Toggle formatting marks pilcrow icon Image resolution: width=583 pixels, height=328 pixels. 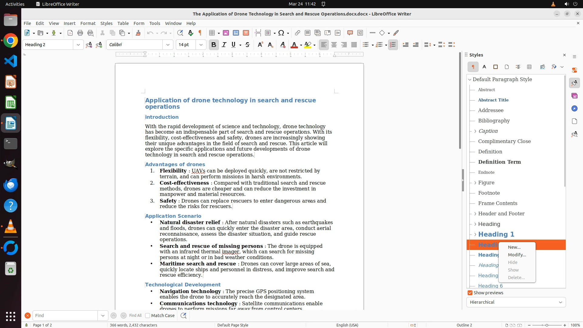200,33
